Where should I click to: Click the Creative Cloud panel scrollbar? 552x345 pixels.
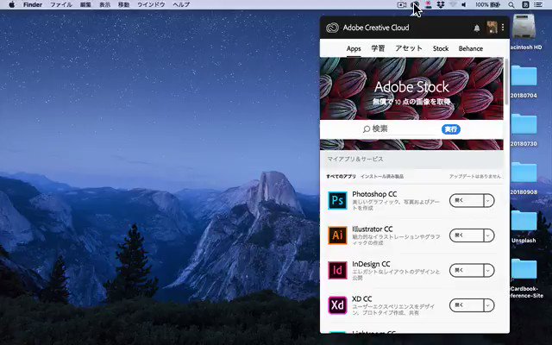[506, 82]
